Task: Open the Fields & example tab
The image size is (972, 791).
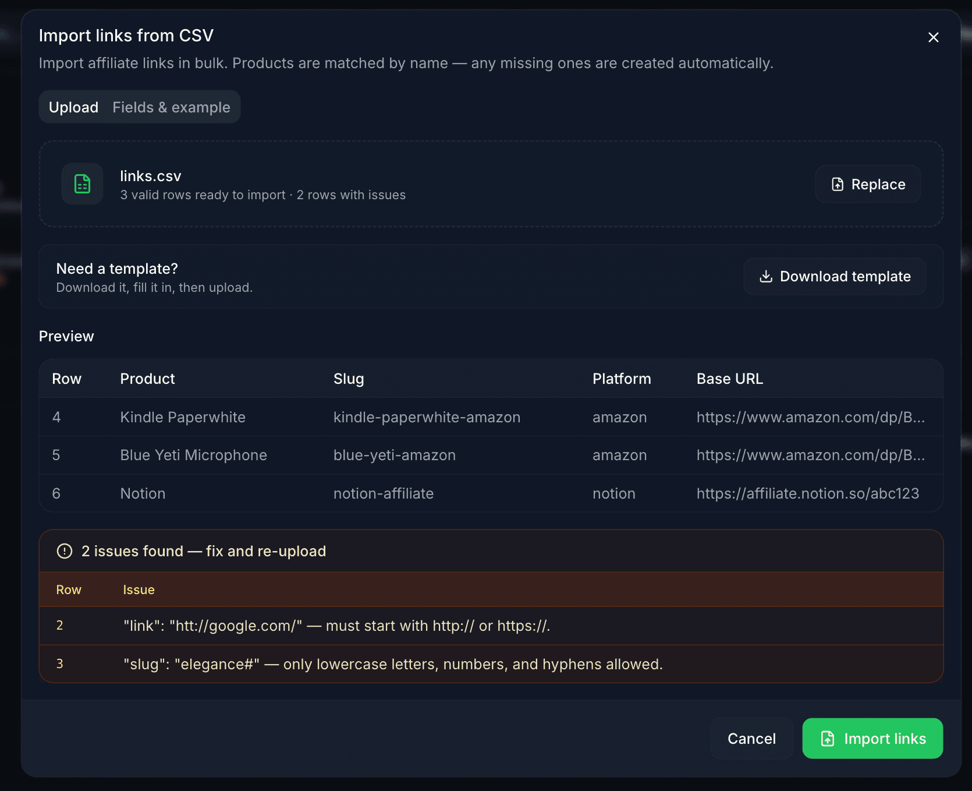Action: click(171, 107)
